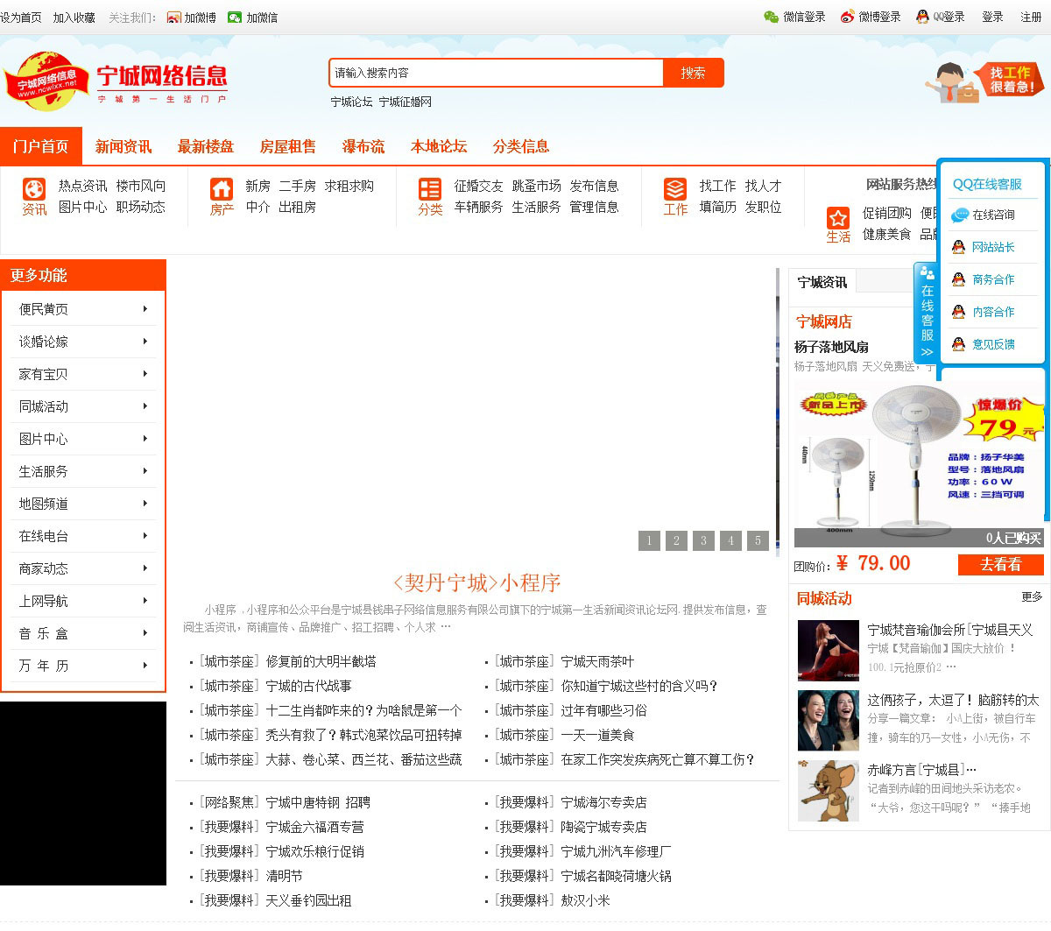Click the 二手房 link
This screenshot has width=1051, height=931.
(x=297, y=186)
